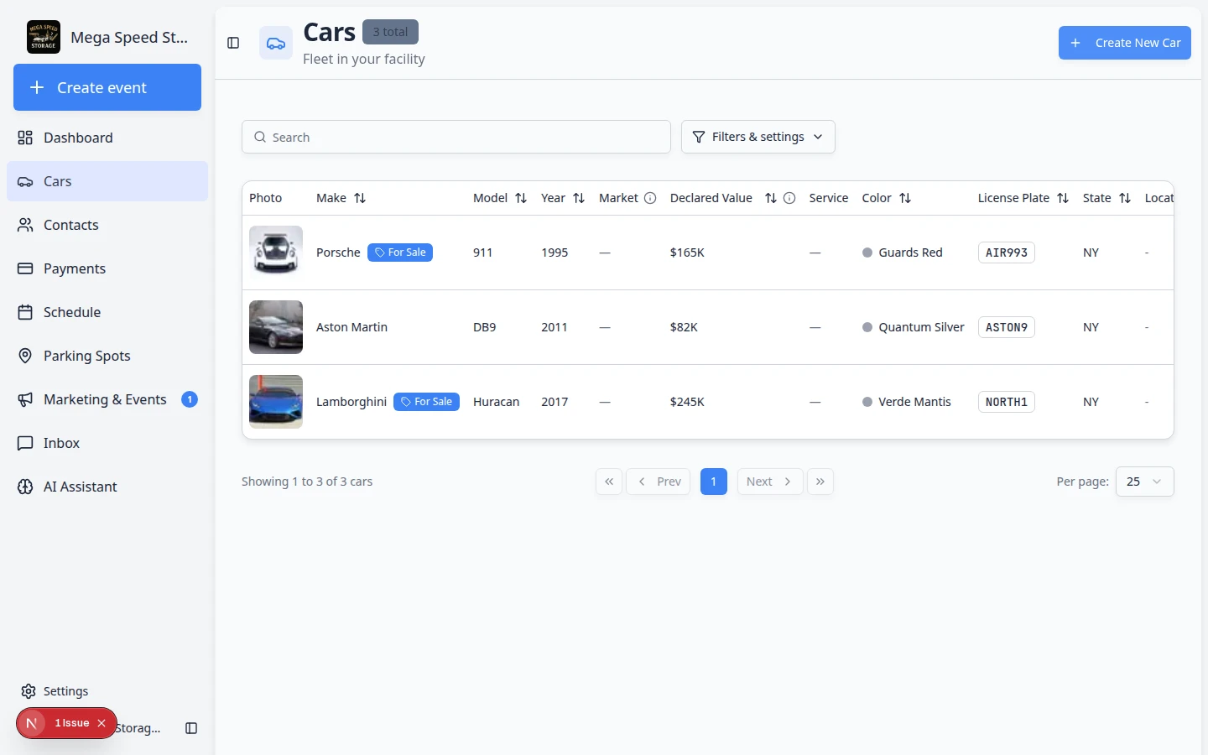Go to Payments page
1208x755 pixels.
tap(107, 268)
